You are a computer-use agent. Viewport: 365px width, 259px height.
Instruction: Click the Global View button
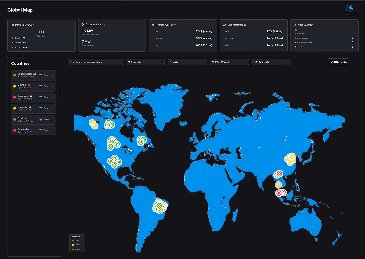(x=339, y=62)
